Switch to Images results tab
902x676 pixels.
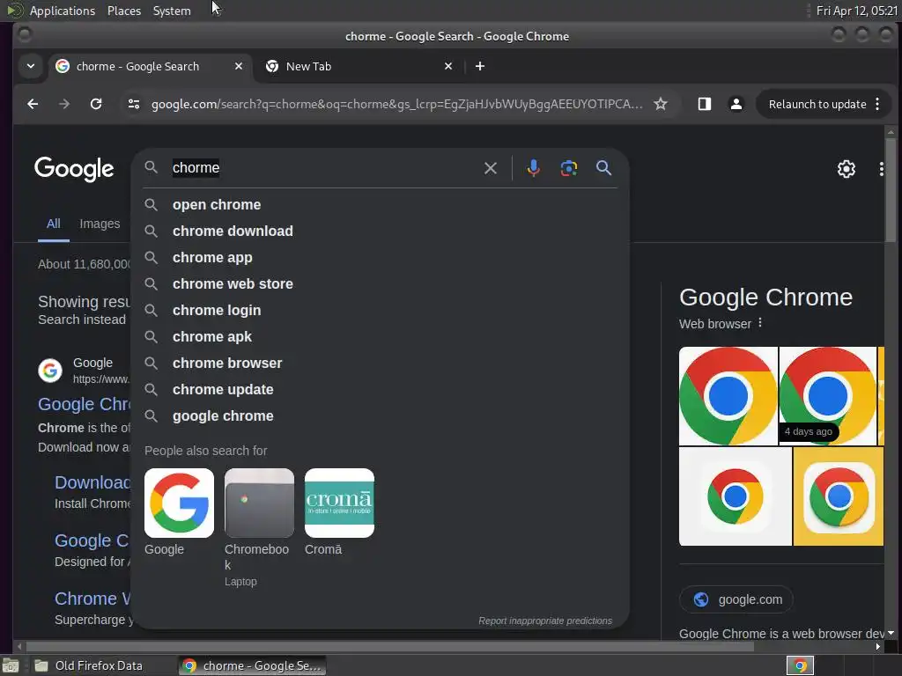[100, 224]
